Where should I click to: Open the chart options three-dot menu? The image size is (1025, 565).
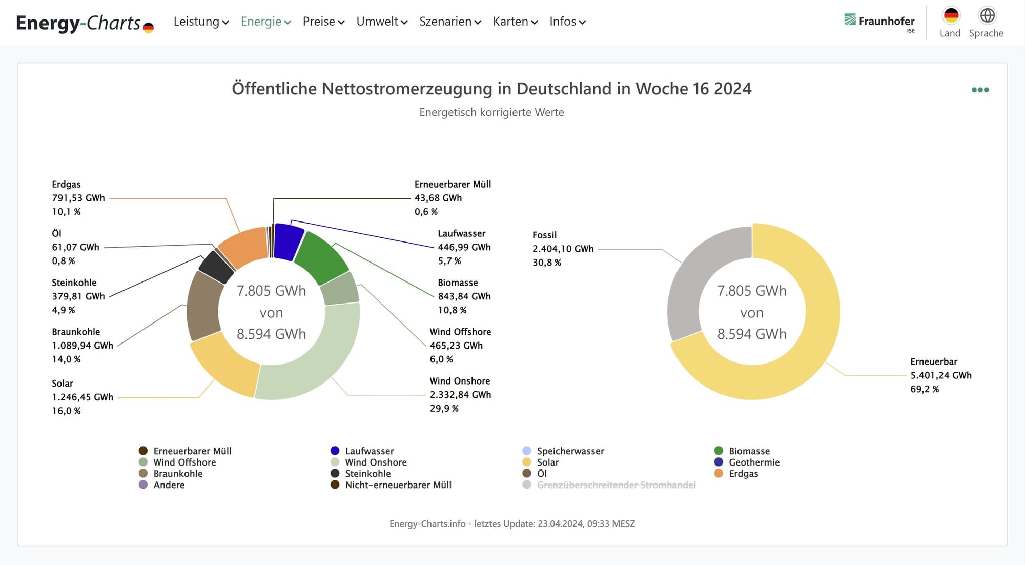coord(980,90)
